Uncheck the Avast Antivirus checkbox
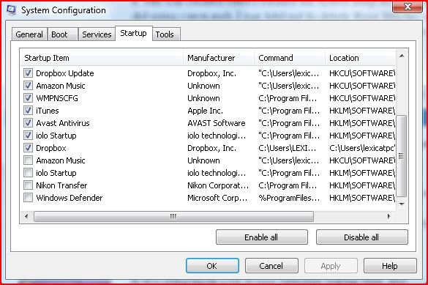 point(28,123)
